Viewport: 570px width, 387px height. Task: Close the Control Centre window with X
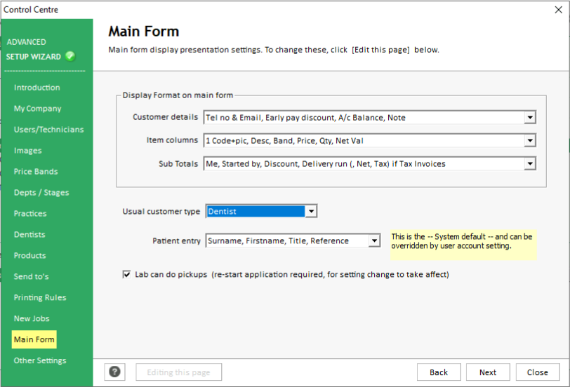[x=558, y=10]
